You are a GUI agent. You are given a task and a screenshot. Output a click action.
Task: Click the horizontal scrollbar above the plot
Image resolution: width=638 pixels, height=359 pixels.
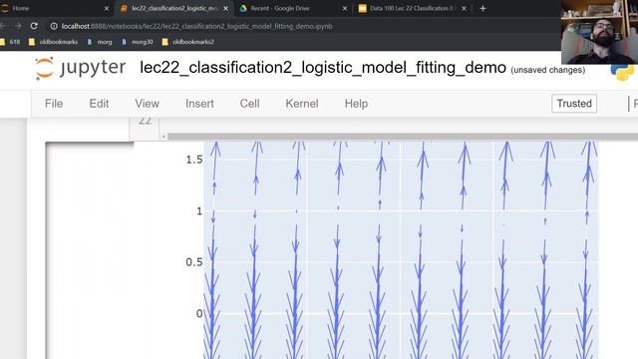403,137
